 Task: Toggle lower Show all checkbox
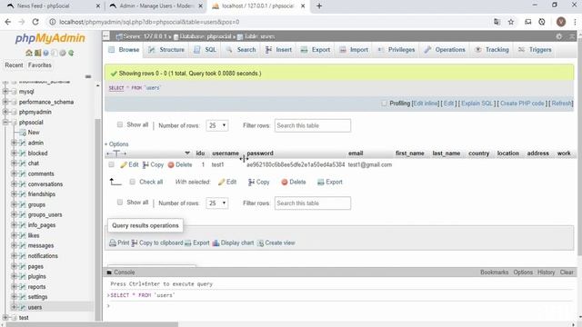tap(119, 202)
